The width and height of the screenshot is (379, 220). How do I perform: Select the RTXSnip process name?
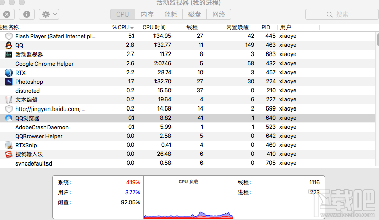[26, 145]
